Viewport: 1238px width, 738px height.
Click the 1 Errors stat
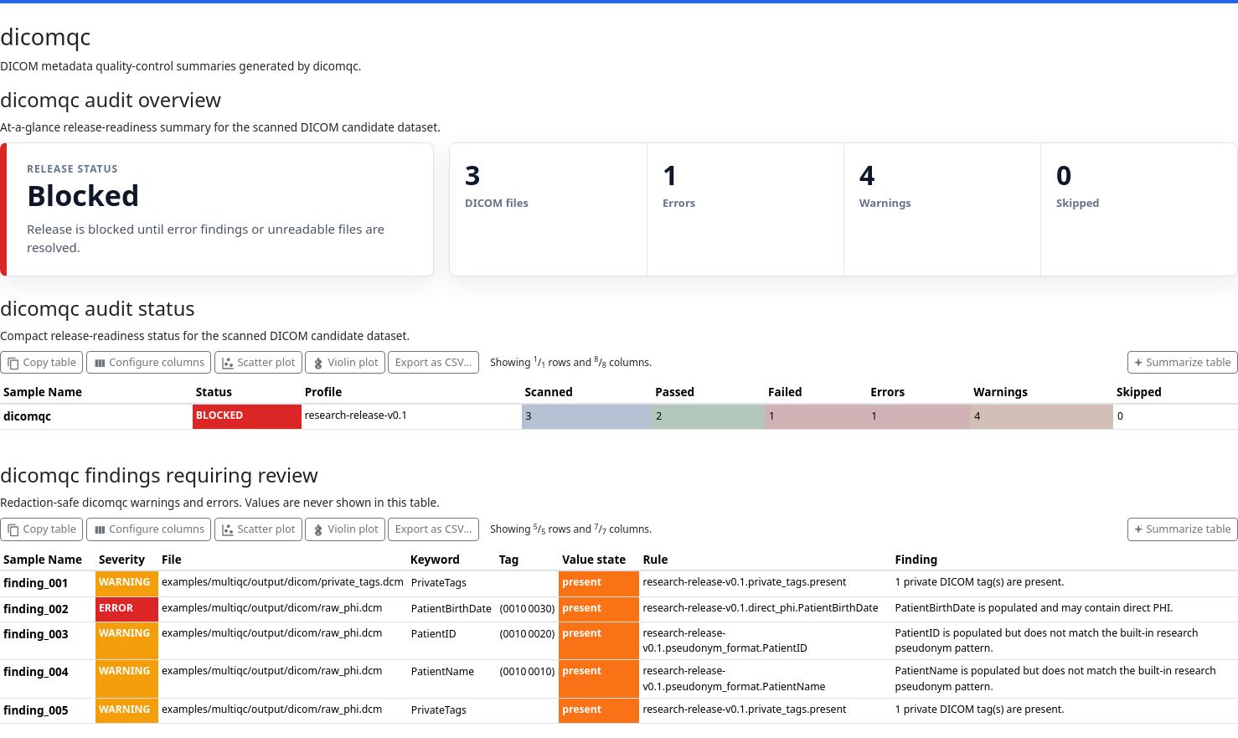click(745, 209)
